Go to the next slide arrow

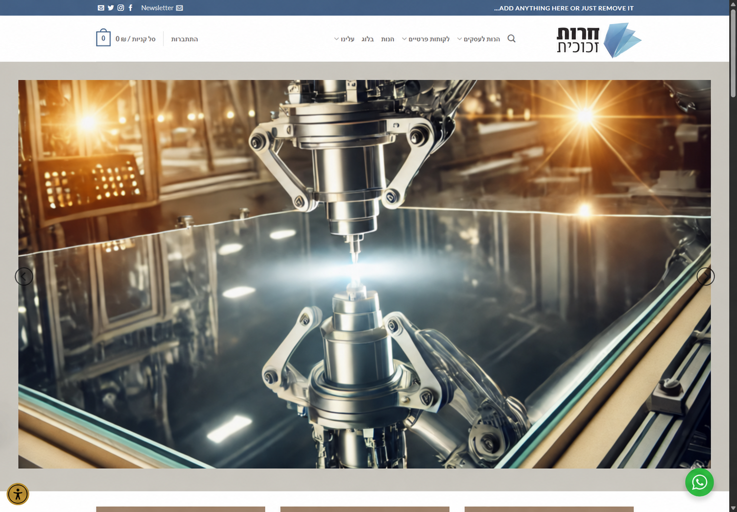tap(706, 277)
